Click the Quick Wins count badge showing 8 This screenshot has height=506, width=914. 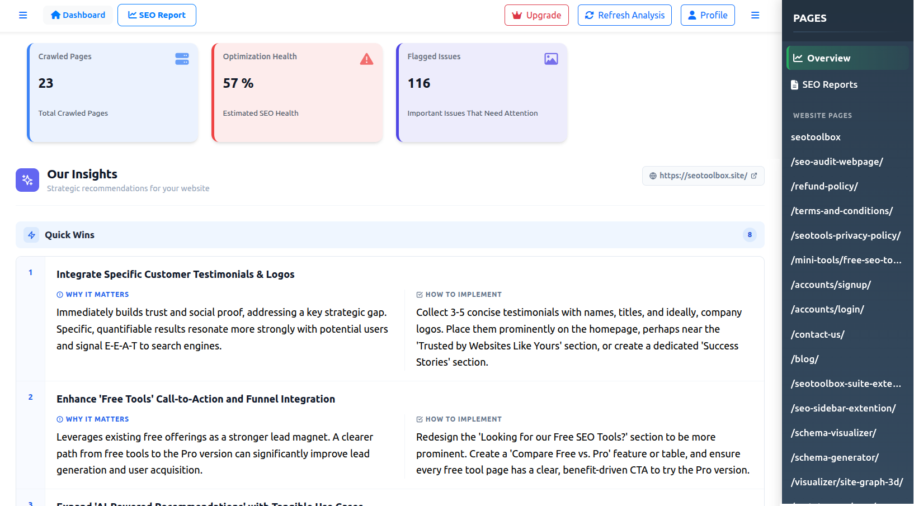[x=750, y=235]
